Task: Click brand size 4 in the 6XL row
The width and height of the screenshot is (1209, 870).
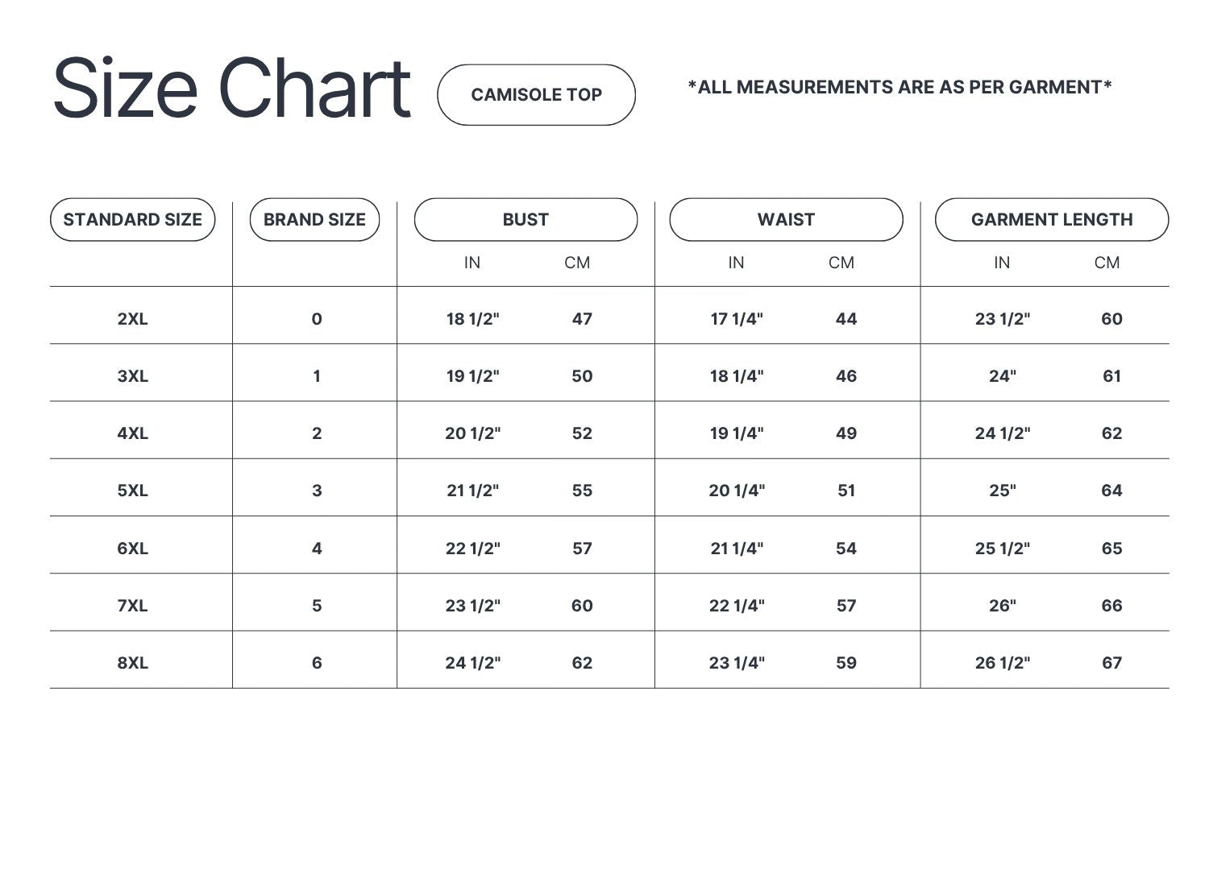Action: [x=317, y=549]
